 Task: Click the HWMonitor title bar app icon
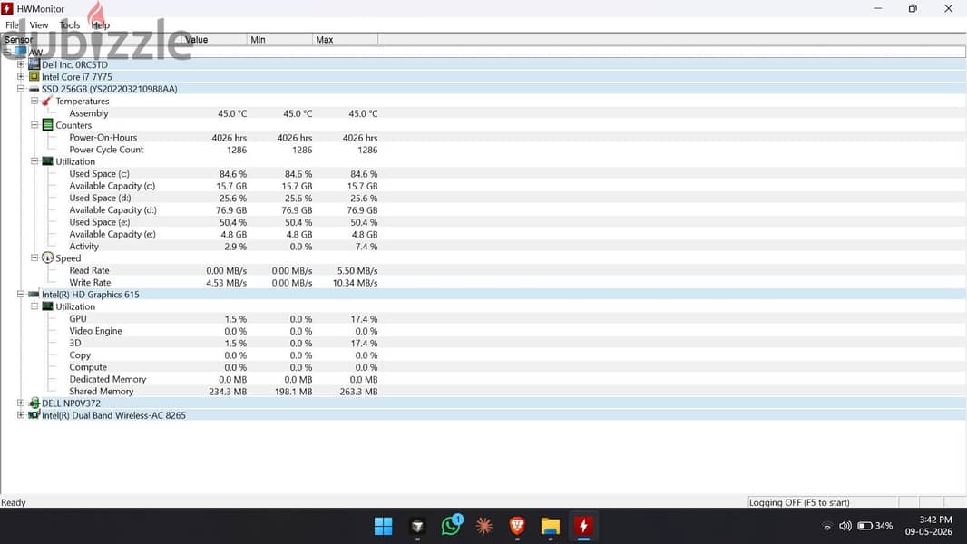click(7, 9)
